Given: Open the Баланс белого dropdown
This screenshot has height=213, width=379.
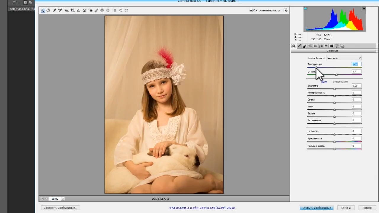Looking at the screenshot, I should pos(343,58).
